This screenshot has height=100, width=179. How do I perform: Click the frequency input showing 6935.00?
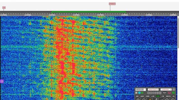141,89
